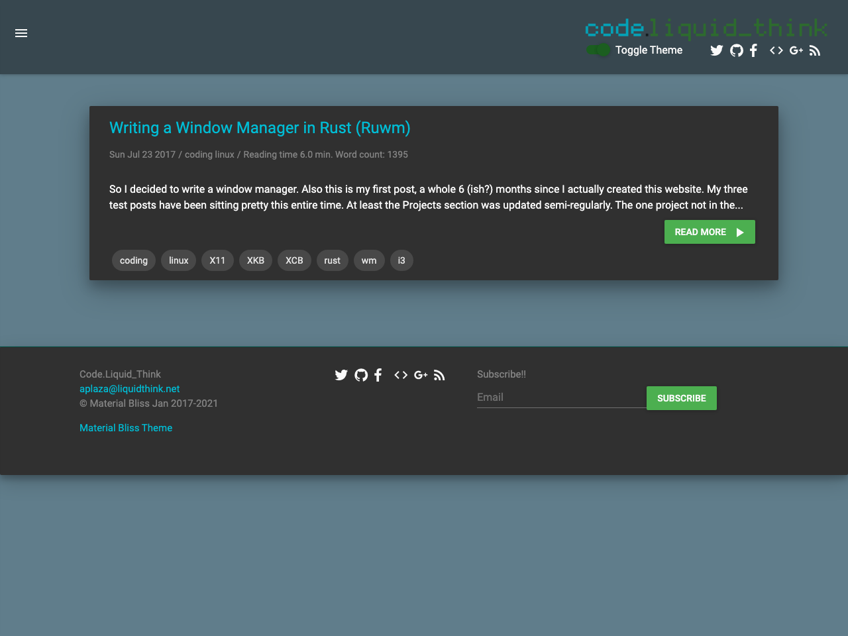Screen dimensions: 848x636
Task: Click the Twitter icon in footer
Action: click(x=341, y=375)
